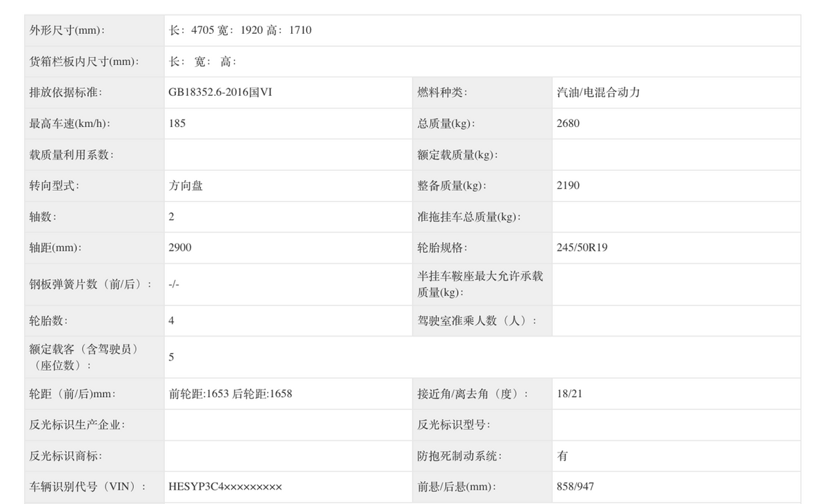Click the 防抱死制动系统 label
The width and height of the screenshot is (828, 504).
tap(459, 456)
